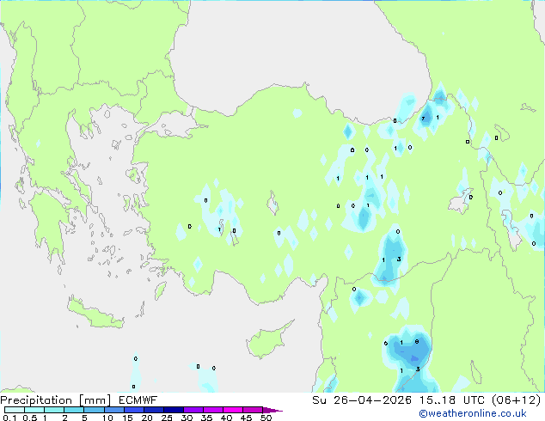Select the 0.5–1 mm legend color swatch
545x421 pixels.
pyautogui.click(x=34, y=410)
